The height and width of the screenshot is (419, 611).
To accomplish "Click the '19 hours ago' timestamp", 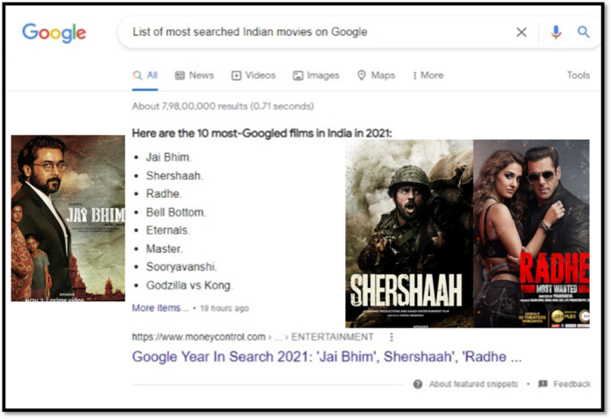I will click(224, 308).
